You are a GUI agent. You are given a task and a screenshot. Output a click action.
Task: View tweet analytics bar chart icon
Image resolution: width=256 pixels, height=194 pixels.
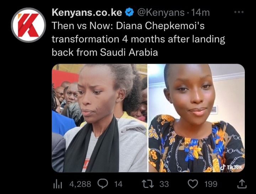coord(58,184)
